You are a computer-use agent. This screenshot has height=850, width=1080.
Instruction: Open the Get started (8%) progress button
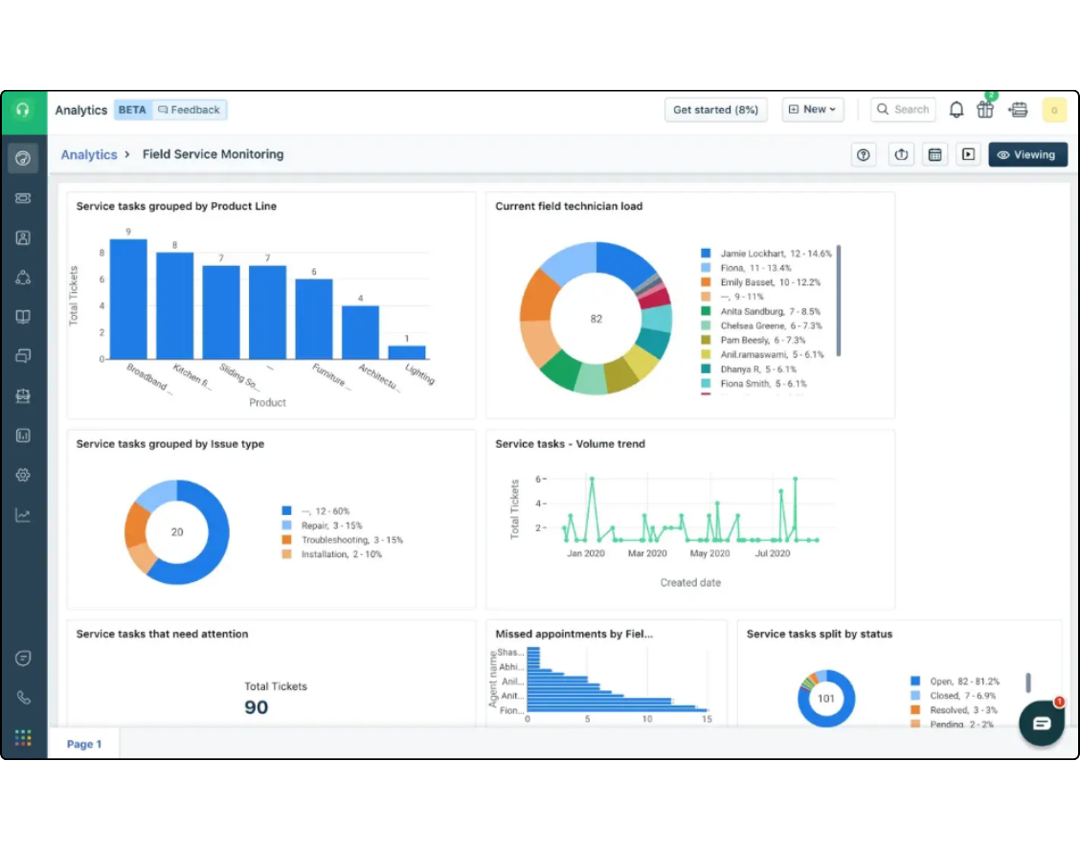pyautogui.click(x=715, y=109)
